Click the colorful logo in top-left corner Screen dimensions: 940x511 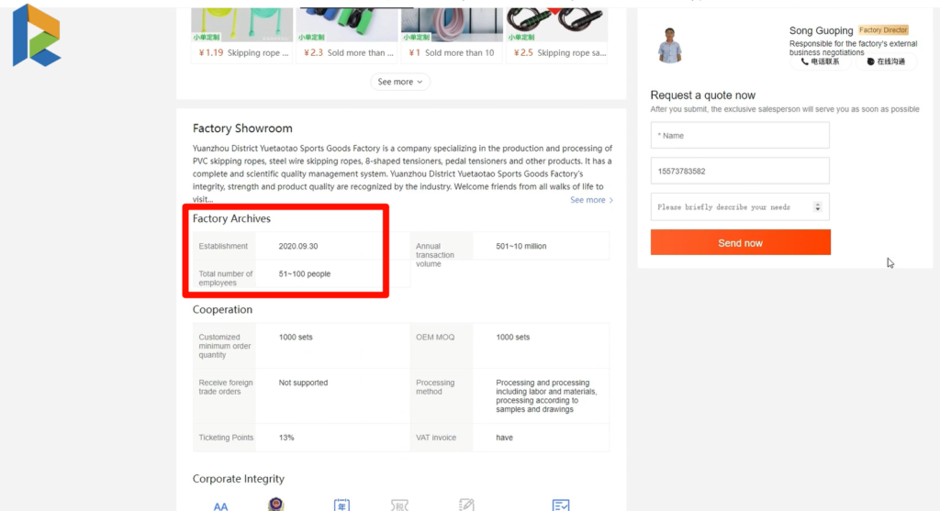[x=36, y=35]
